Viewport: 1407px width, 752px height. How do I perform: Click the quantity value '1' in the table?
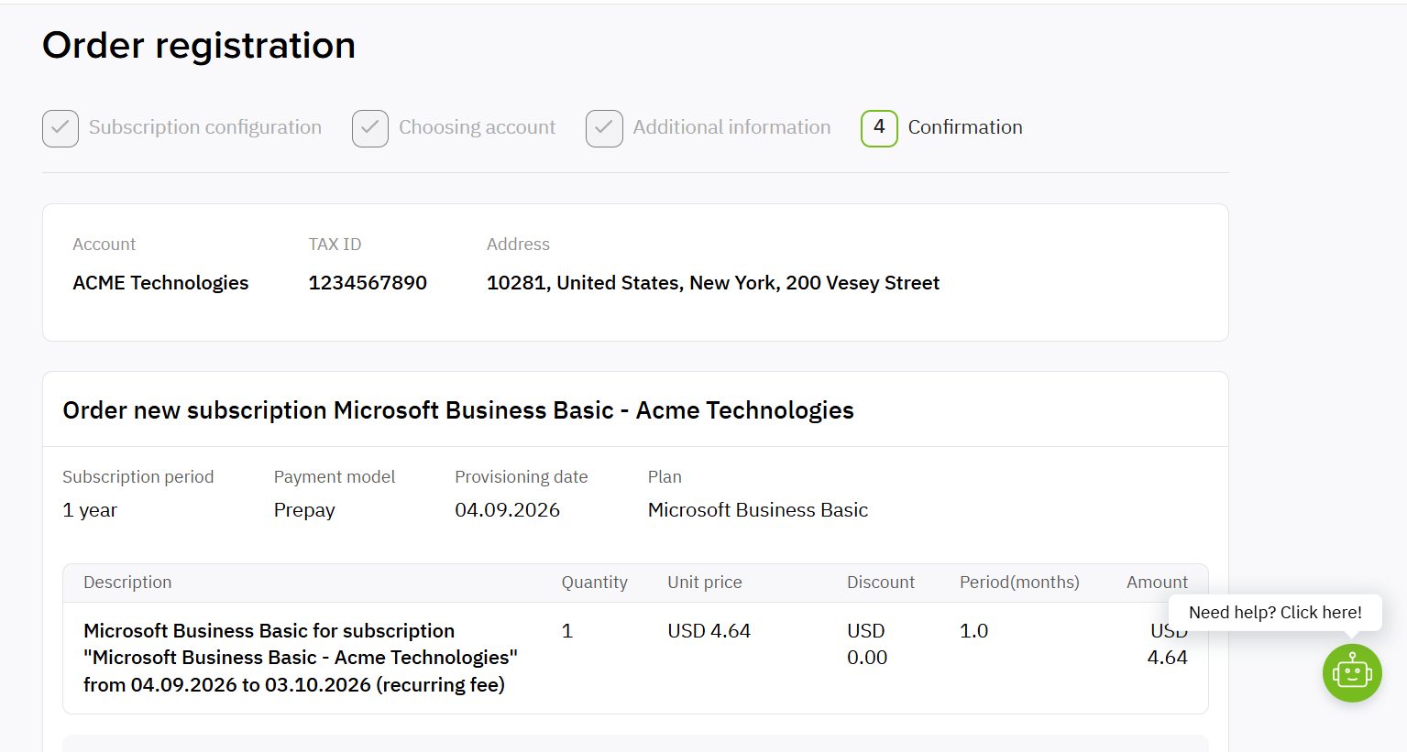[567, 631]
